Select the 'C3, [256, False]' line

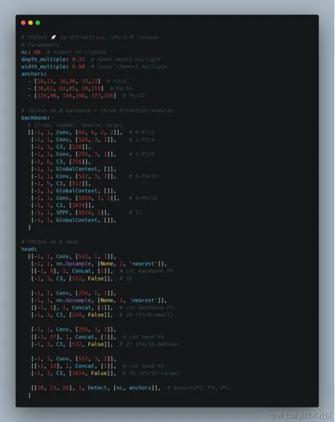pyautogui.click(x=102, y=314)
